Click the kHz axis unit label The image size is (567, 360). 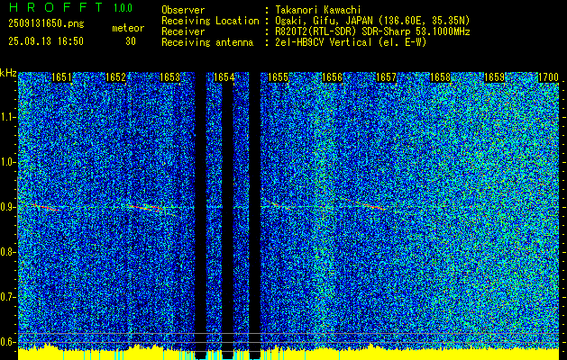[8, 74]
